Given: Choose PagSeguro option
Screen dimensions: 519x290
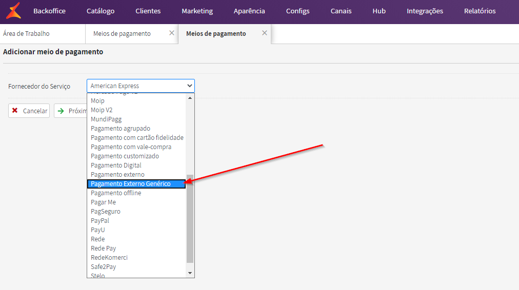Looking at the screenshot, I should tap(136, 212).
